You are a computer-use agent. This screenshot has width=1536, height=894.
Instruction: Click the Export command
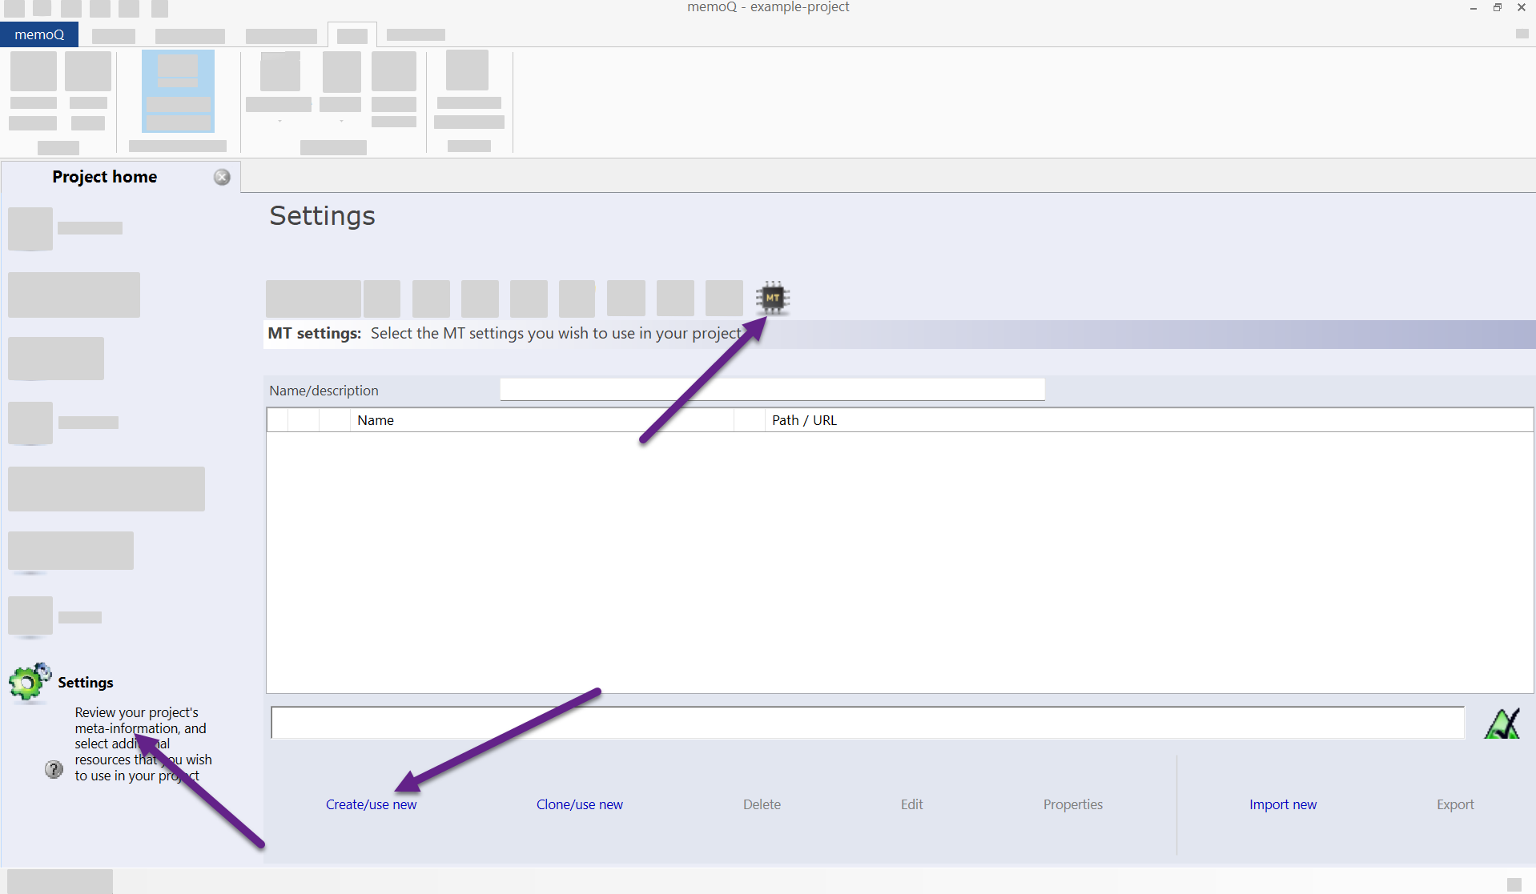click(1454, 804)
